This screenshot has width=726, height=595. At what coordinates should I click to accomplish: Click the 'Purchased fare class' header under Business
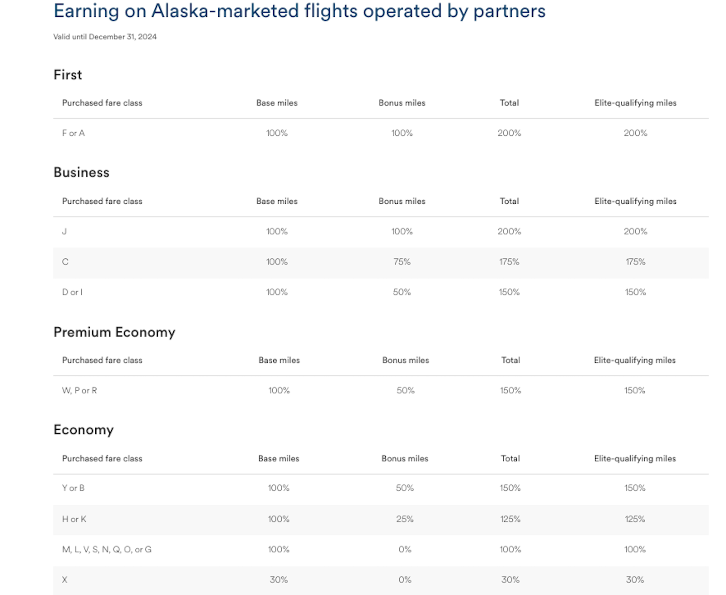[x=102, y=202]
